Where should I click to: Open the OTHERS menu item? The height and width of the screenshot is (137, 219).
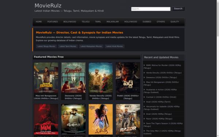(161, 22)
